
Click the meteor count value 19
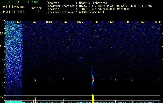click(x=38, y=12)
